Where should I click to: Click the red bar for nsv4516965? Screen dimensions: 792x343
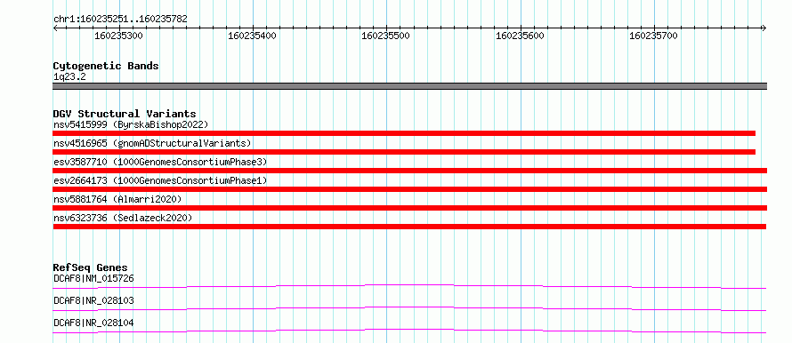[404, 152]
